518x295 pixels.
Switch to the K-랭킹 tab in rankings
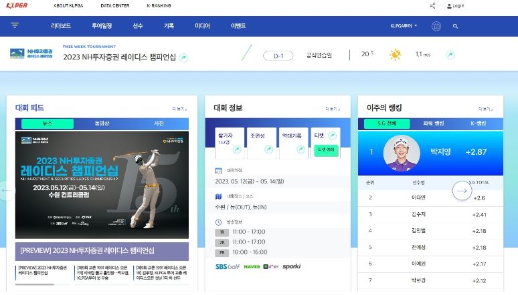pyautogui.click(x=479, y=123)
